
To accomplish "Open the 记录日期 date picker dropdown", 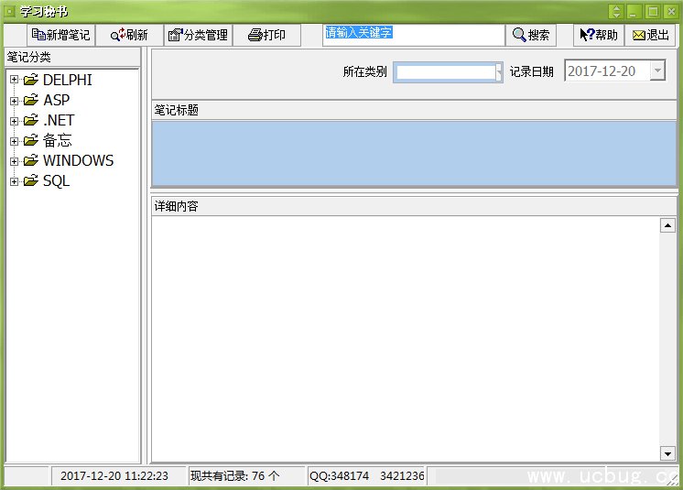I will click(657, 71).
